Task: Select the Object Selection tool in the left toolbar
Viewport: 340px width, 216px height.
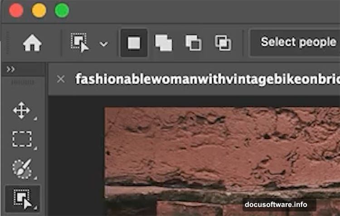Action: (x=21, y=199)
